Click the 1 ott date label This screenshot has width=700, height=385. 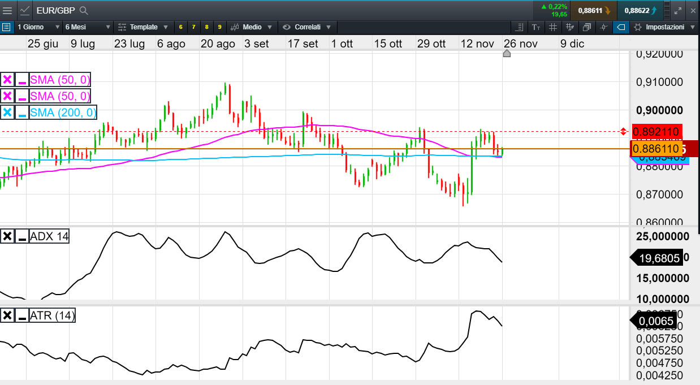tap(342, 44)
